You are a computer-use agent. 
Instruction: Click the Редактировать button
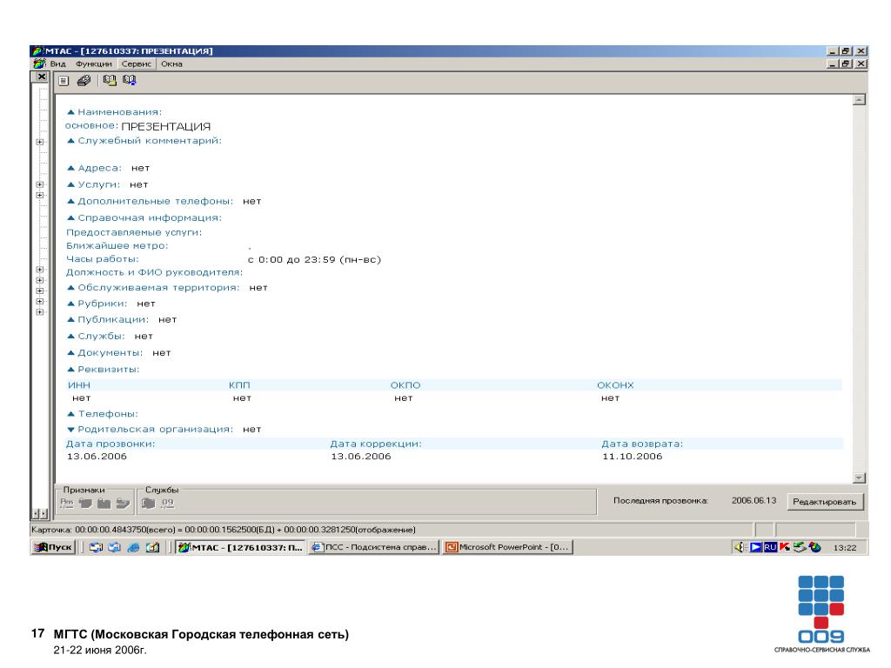point(825,502)
